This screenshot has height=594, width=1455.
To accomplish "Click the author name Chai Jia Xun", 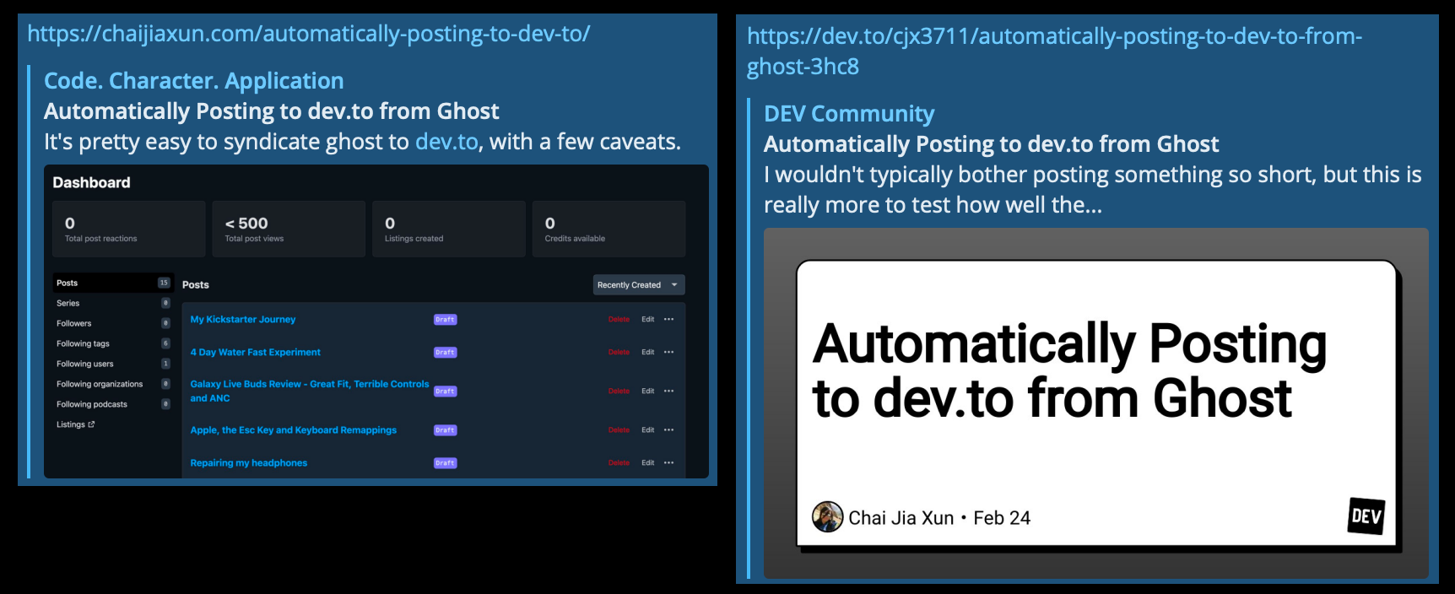I will (x=901, y=518).
